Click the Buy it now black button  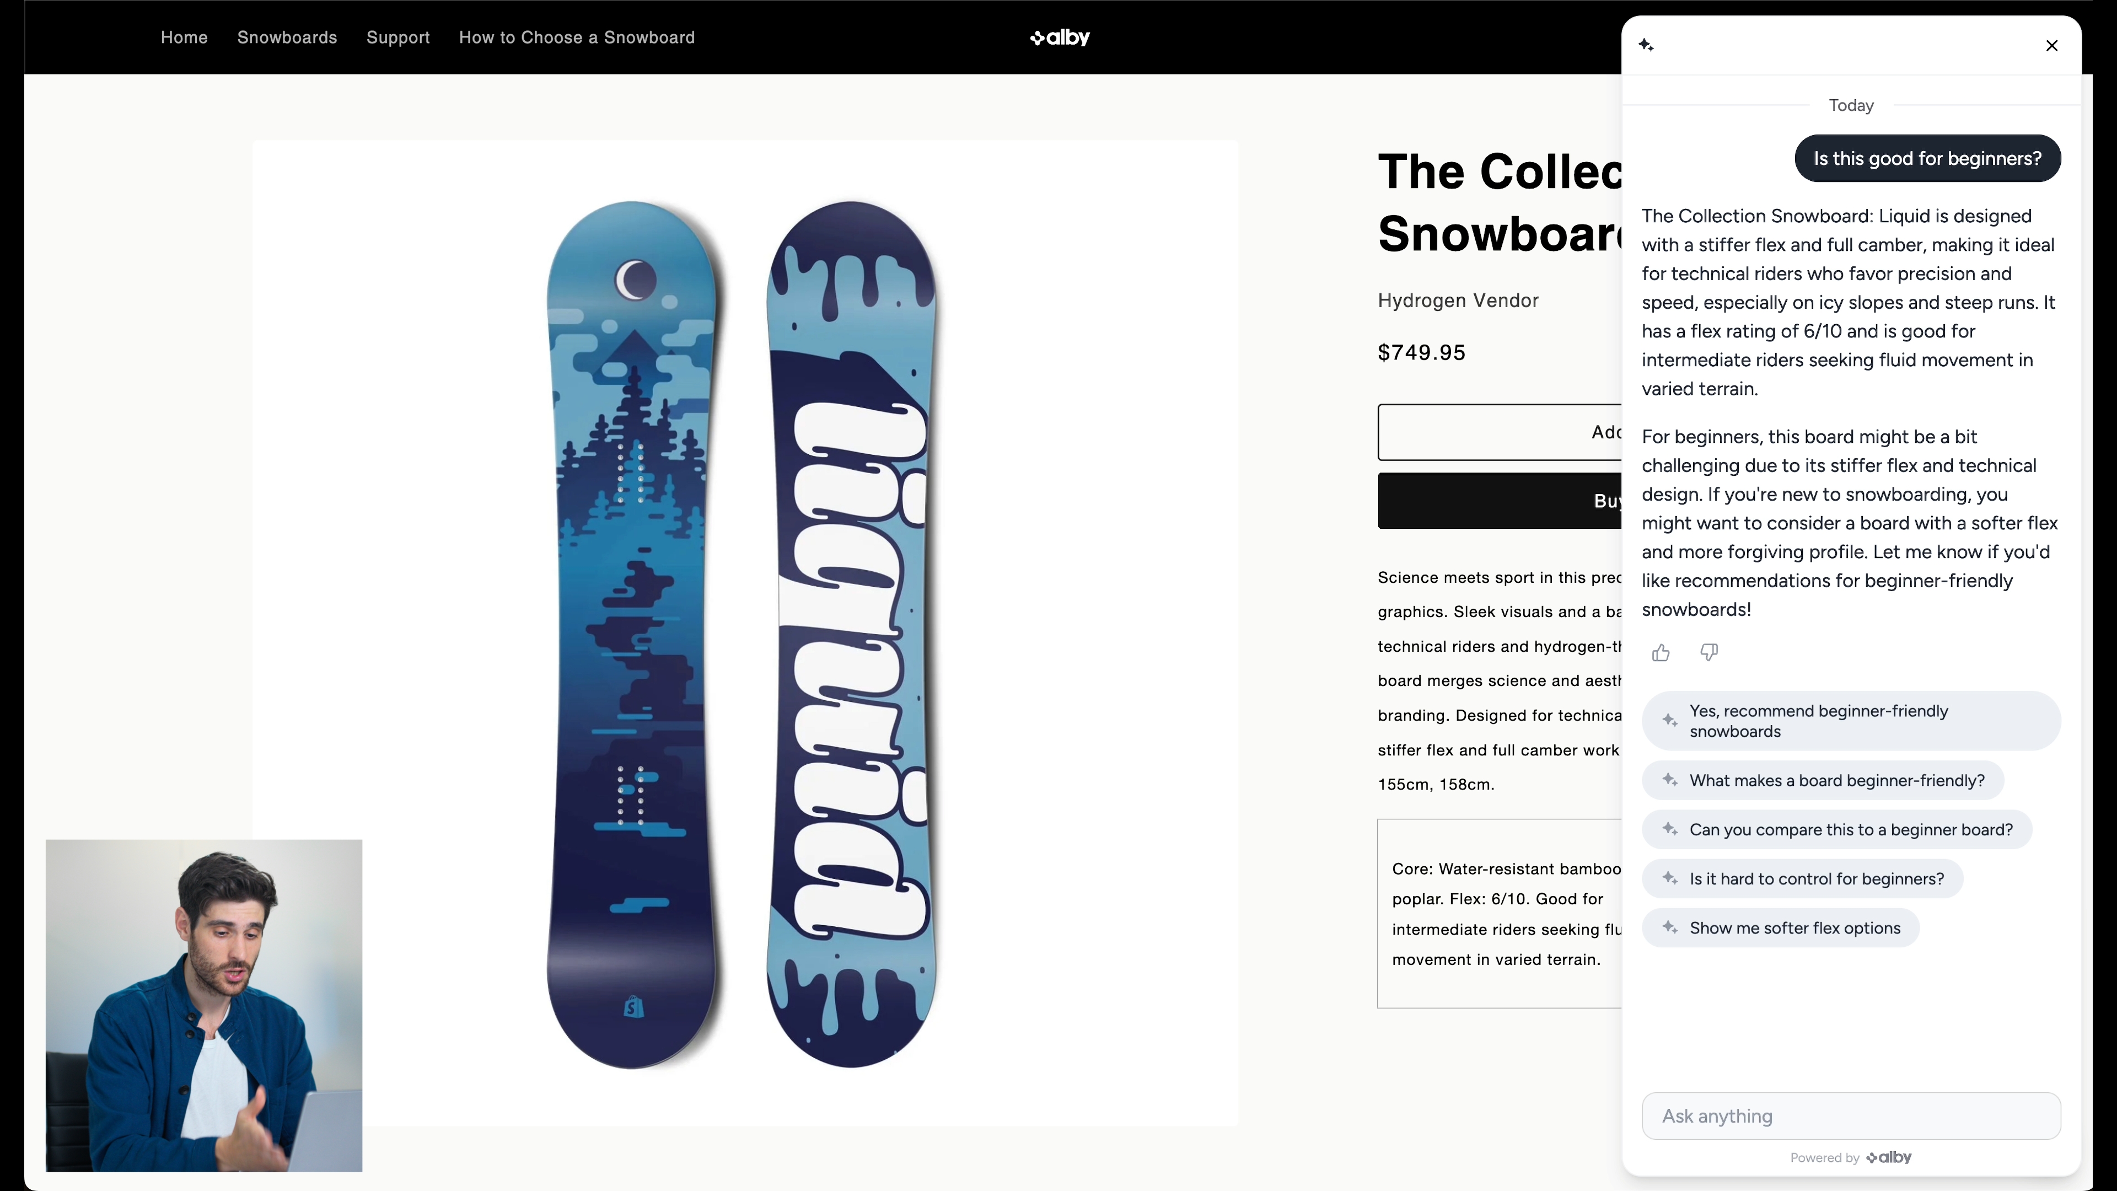pos(1500,501)
